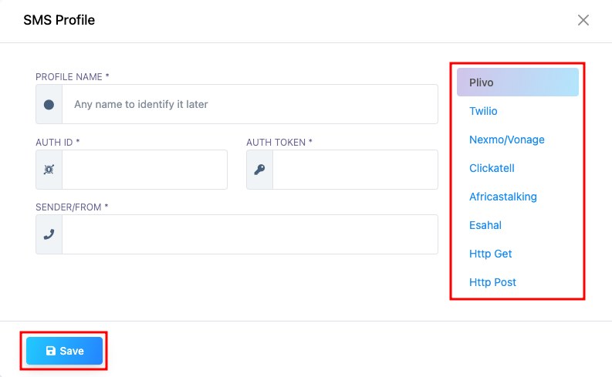This screenshot has width=612, height=377.
Task: Click into the Auth Token field
Action: pos(355,170)
